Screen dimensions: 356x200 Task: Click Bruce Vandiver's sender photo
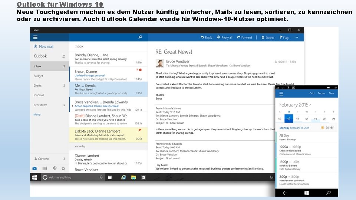160,63
